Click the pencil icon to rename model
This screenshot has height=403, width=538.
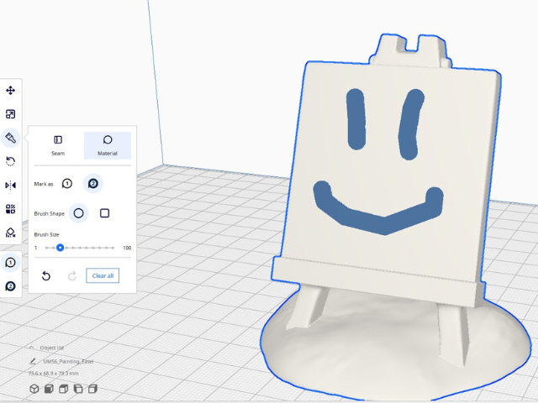33,361
